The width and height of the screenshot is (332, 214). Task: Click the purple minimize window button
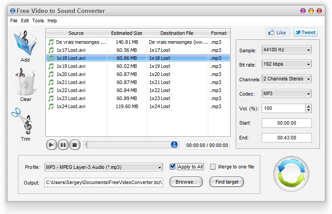click(303, 11)
